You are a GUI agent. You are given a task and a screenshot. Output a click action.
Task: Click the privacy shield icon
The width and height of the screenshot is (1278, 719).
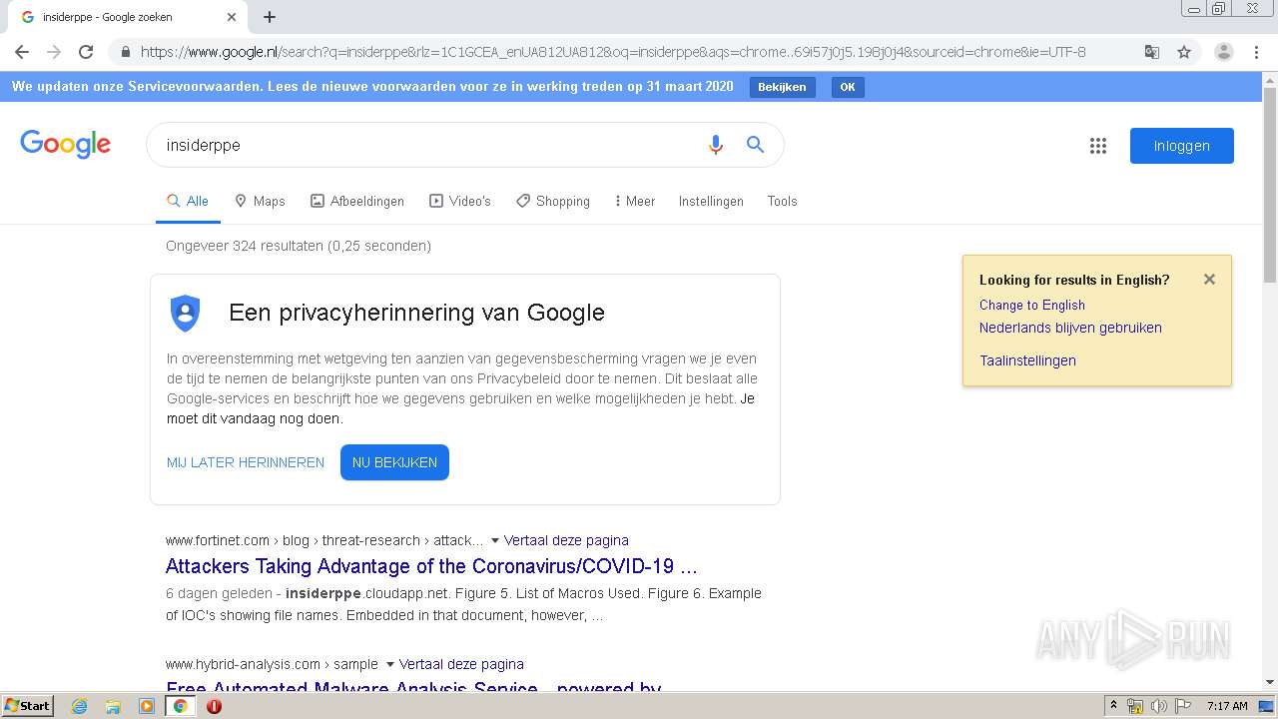click(x=186, y=313)
